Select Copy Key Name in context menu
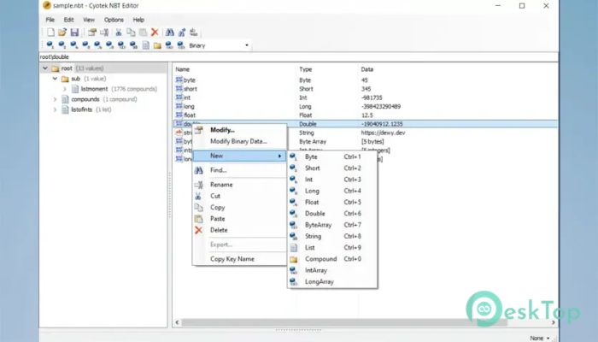 [239, 259]
